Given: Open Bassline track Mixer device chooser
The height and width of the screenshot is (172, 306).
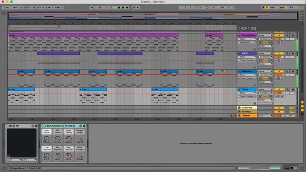Looking at the screenshot, I should [x=247, y=75].
